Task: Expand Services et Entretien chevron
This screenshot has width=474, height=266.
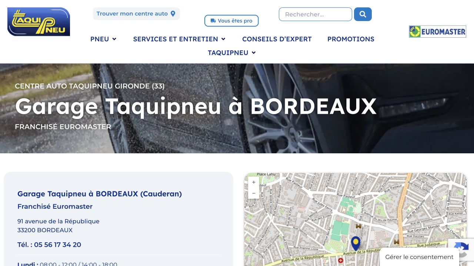Action: point(223,39)
